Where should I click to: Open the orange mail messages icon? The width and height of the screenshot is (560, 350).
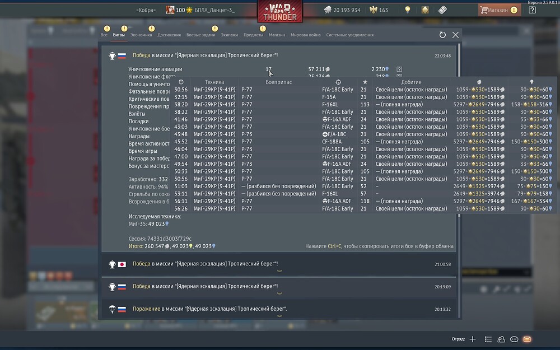[x=527, y=339]
